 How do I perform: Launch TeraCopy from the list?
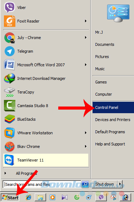click(x=46, y=92)
